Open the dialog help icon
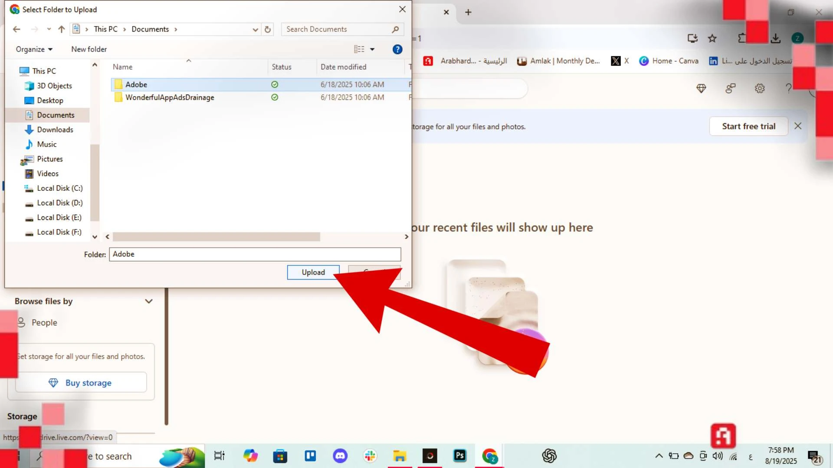 [x=397, y=49]
